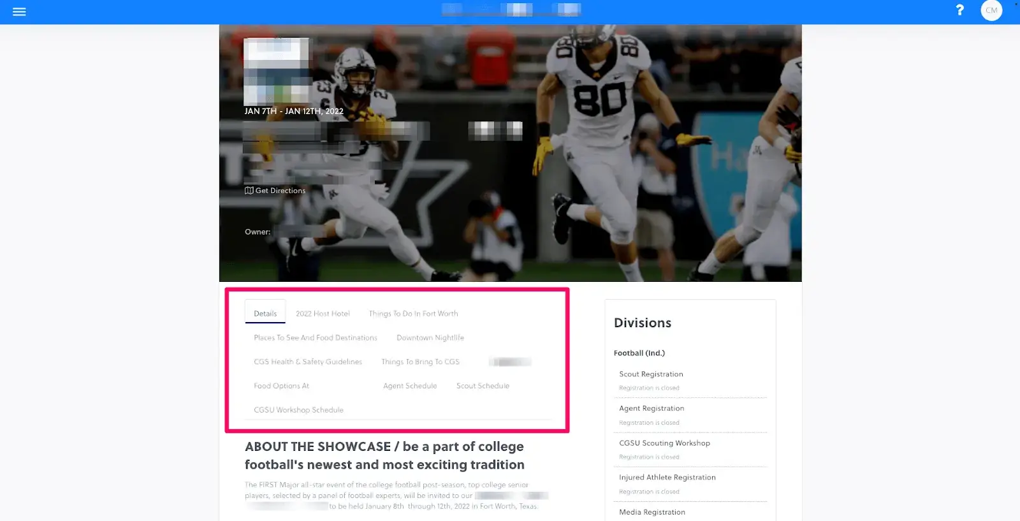This screenshot has height=521, width=1020.
Task: Click 'Registration is closed' under Scout Registration
Action: (x=649, y=388)
